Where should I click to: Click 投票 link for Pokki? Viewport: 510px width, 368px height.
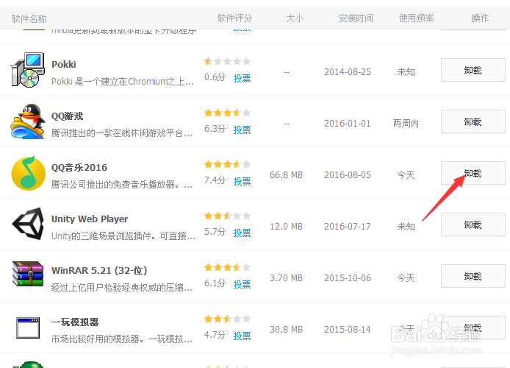pos(242,77)
